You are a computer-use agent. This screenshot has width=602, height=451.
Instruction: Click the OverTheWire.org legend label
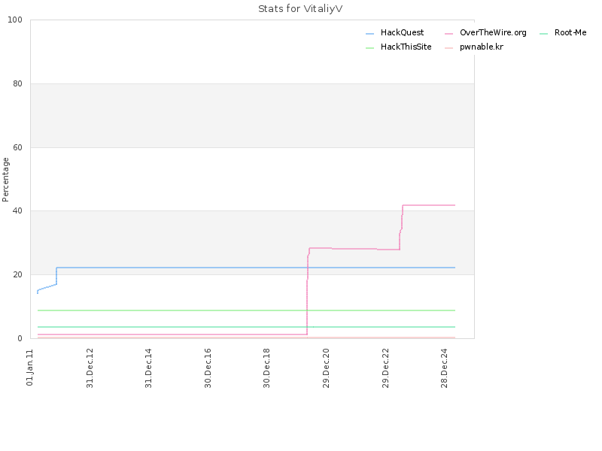point(493,32)
